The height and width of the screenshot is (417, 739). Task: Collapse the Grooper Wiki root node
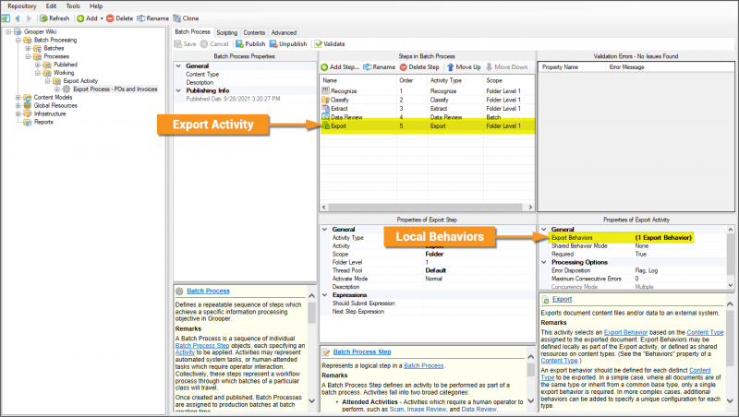coord(8,32)
